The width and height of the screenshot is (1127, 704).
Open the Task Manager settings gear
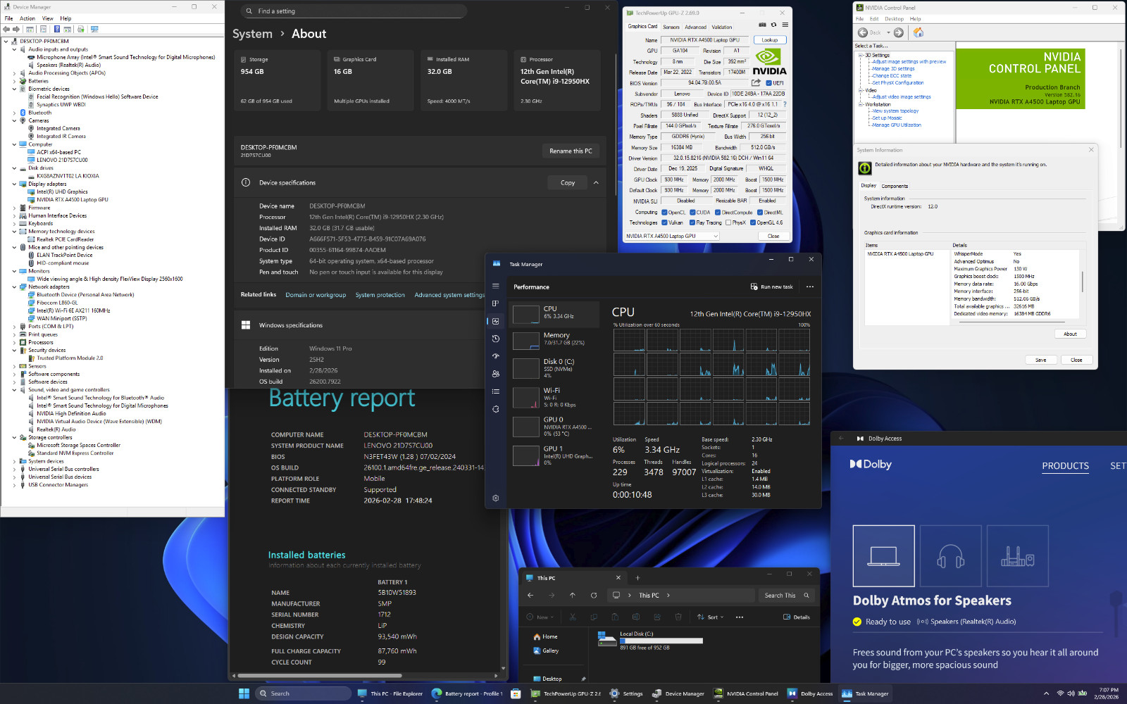coord(496,498)
